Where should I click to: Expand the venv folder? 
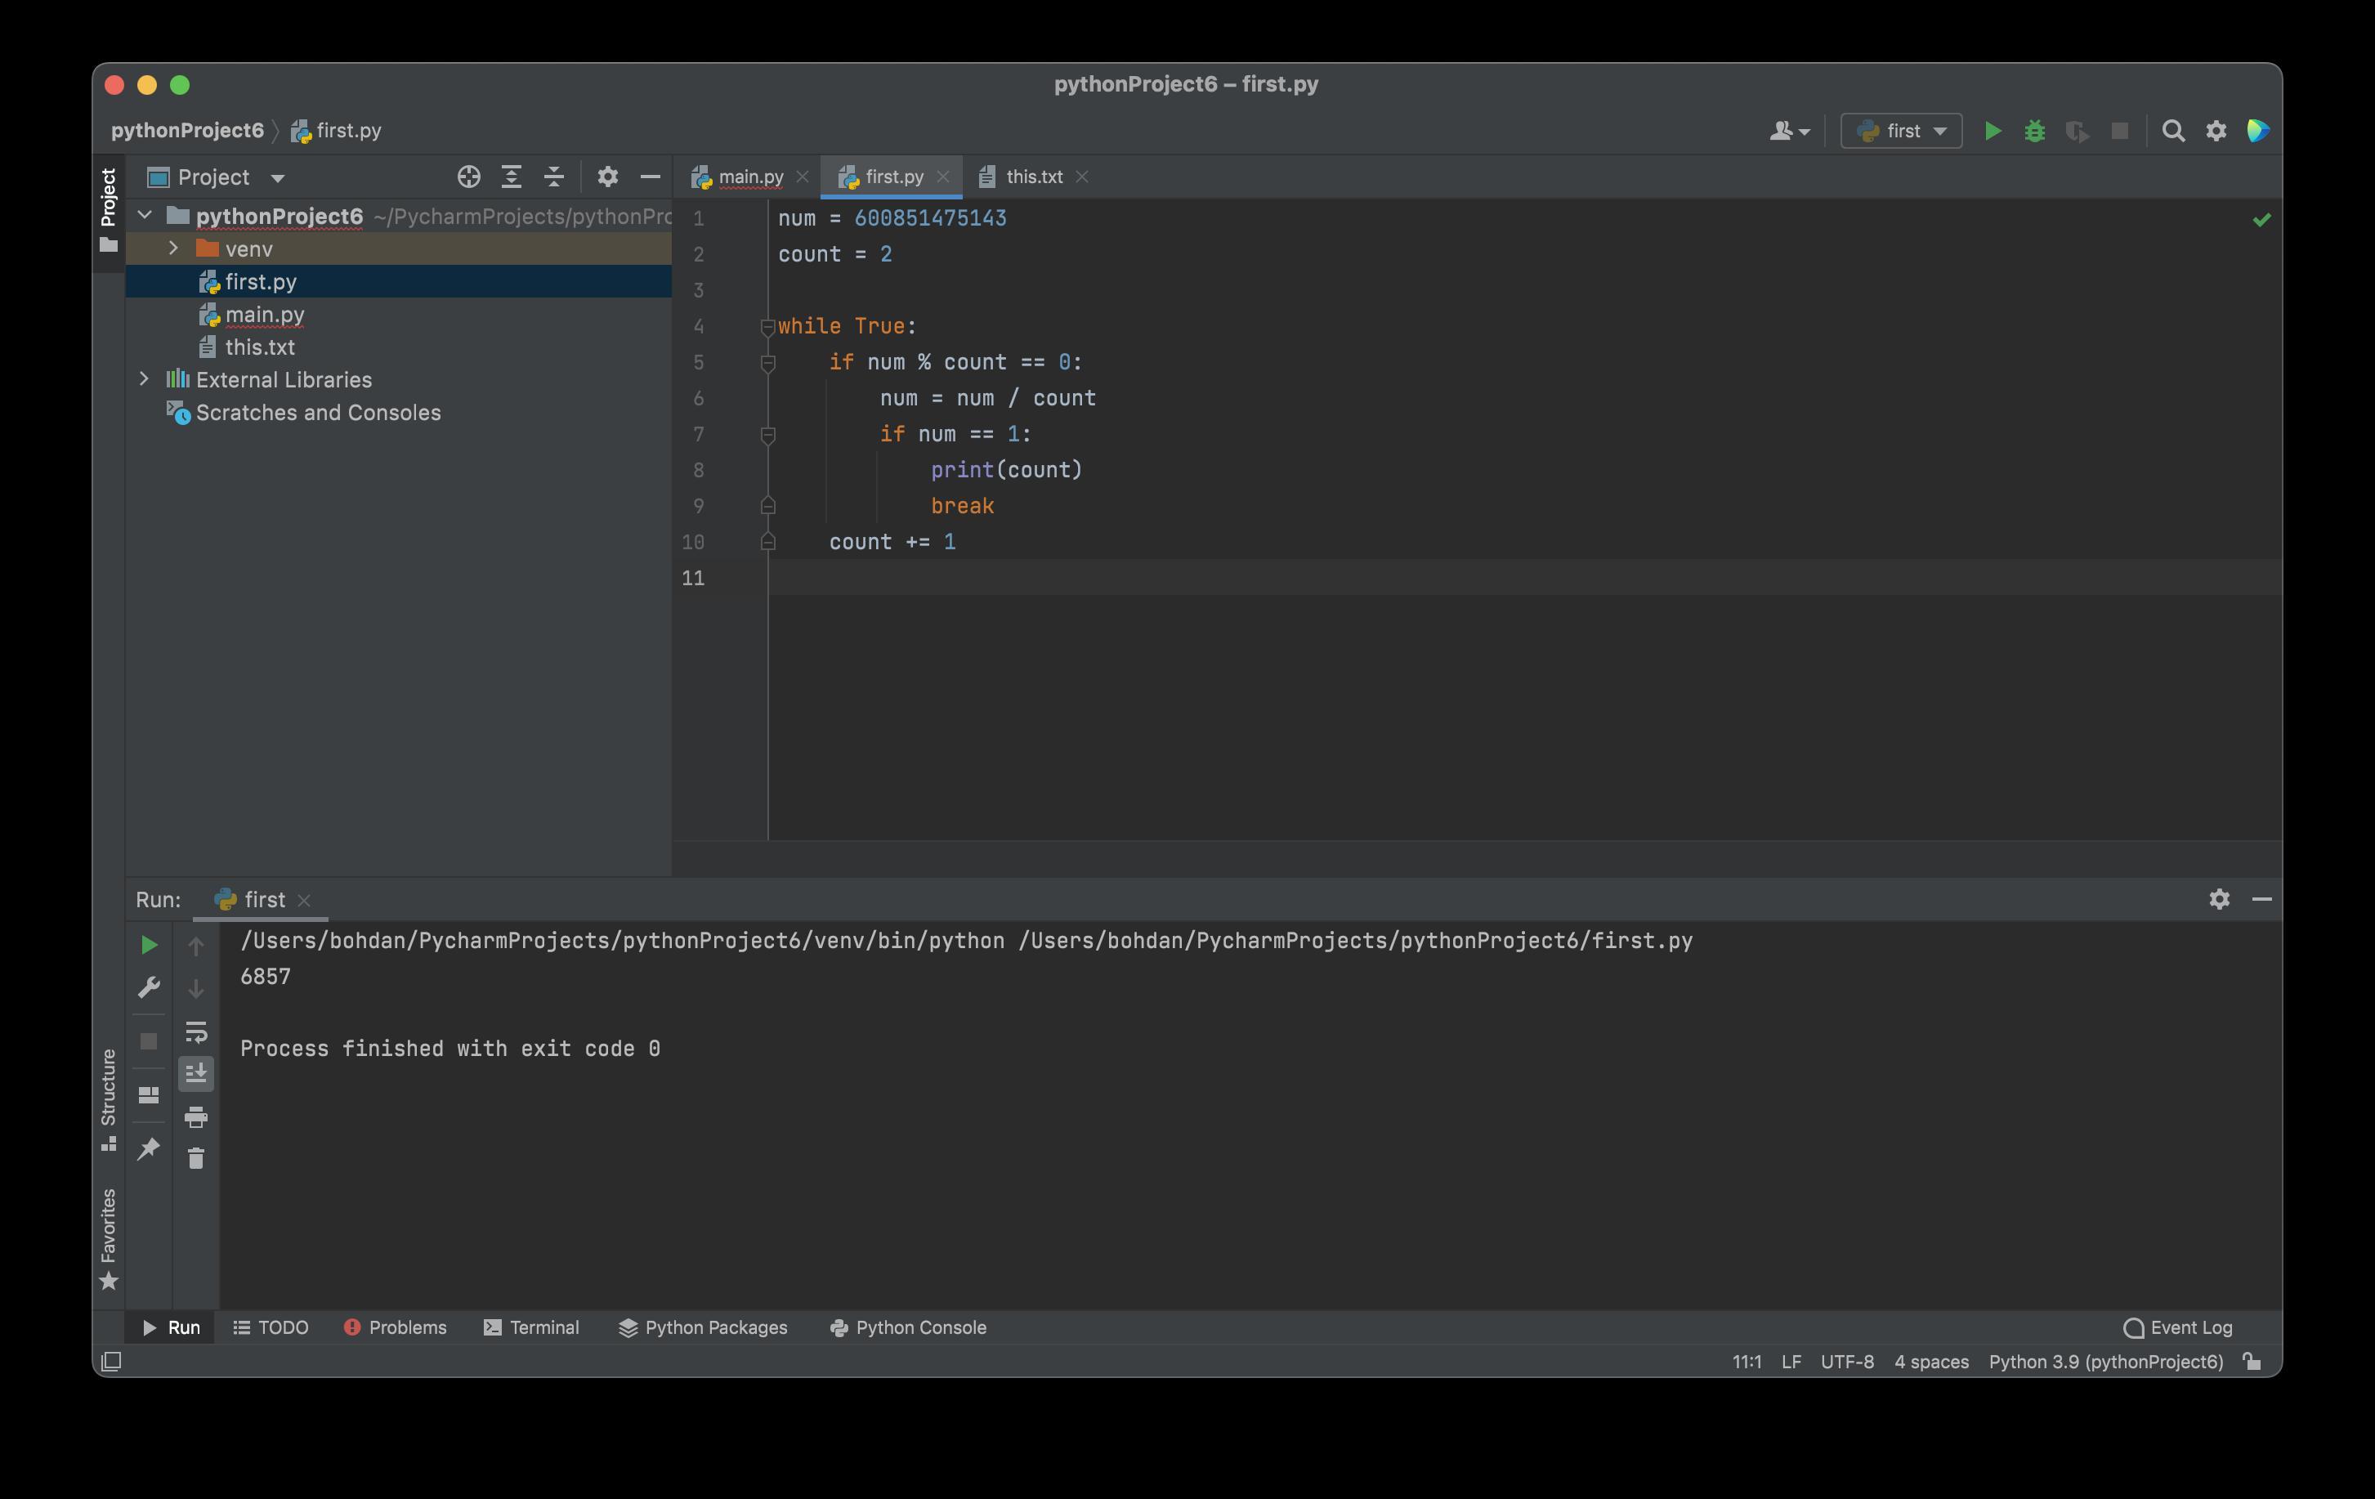coord(173,248)
